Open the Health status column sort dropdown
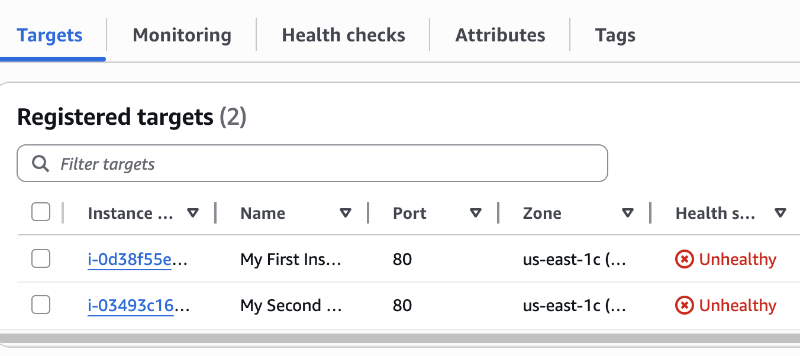 780,213
